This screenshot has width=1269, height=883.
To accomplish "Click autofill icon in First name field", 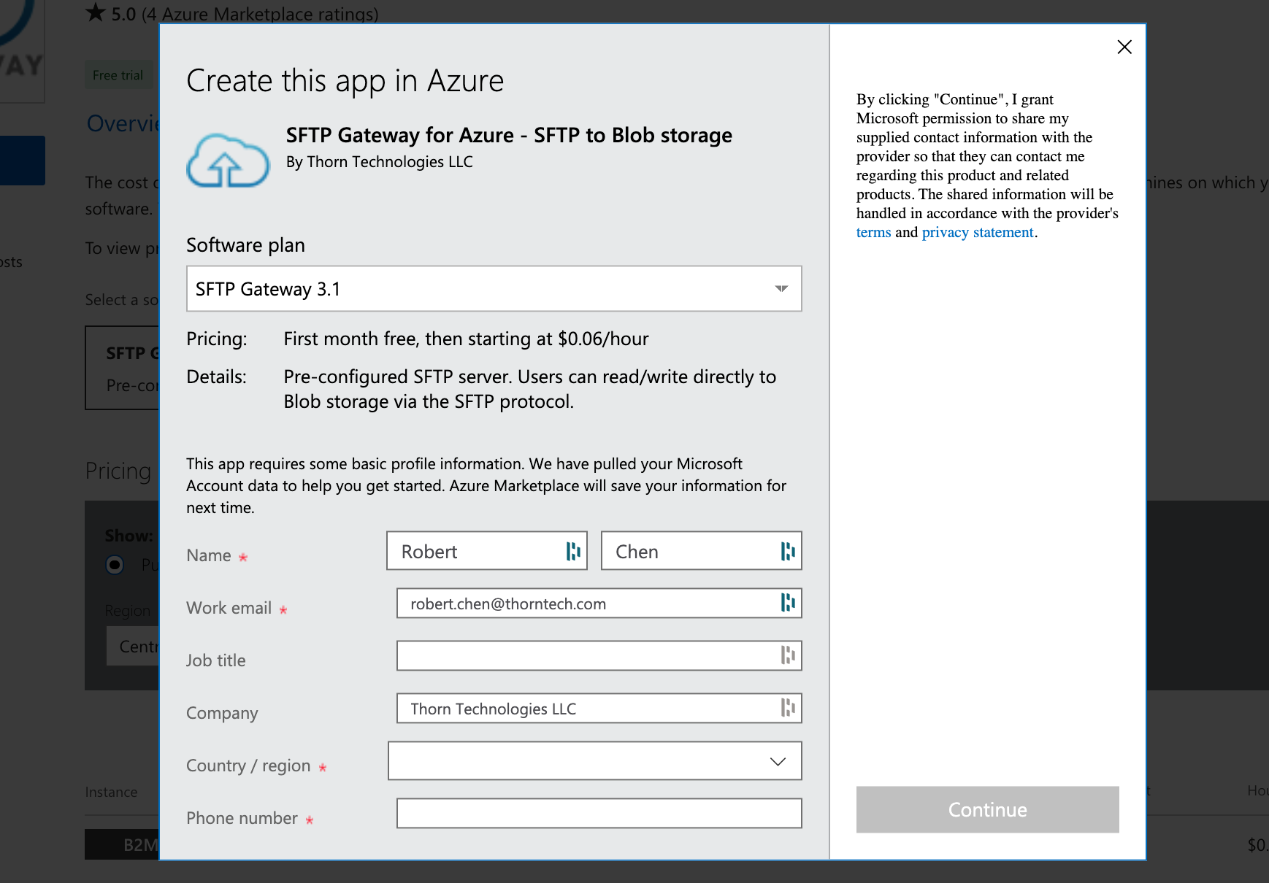I will (573, 552).
